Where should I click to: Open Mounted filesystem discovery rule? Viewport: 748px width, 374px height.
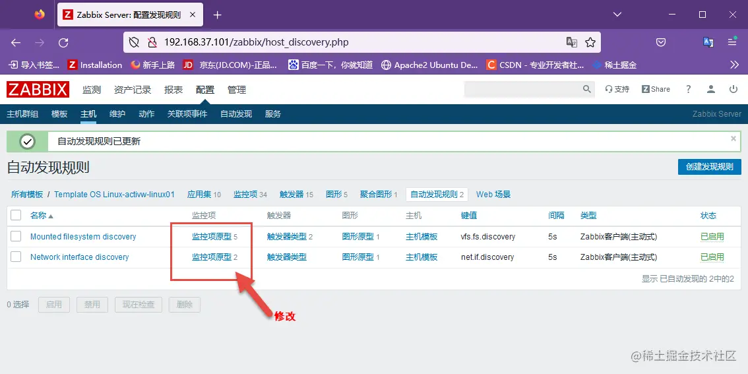pos(83,237)
